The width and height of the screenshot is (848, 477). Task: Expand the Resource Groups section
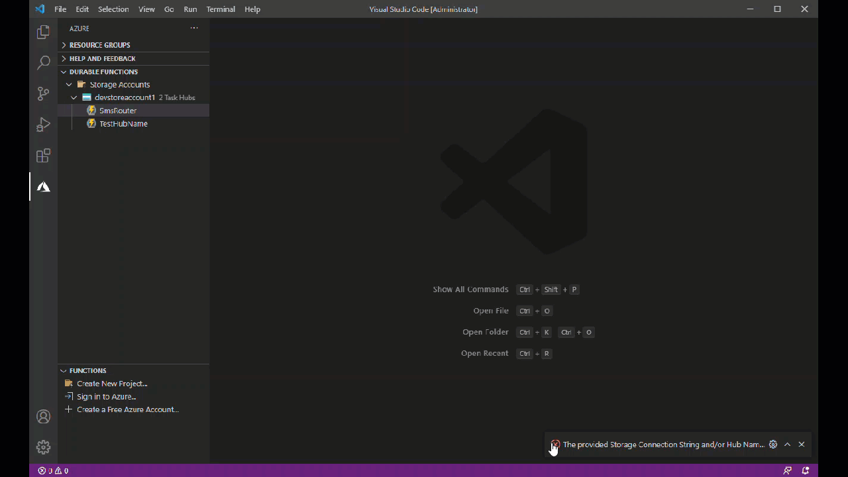pos(64,45)
